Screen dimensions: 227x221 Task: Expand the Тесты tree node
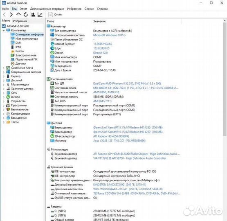point(4,122)
